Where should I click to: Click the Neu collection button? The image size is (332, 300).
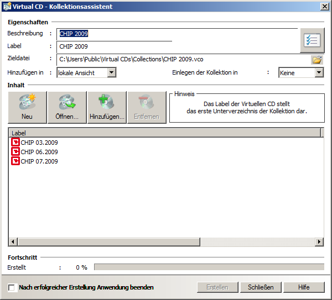coord(27,107)
